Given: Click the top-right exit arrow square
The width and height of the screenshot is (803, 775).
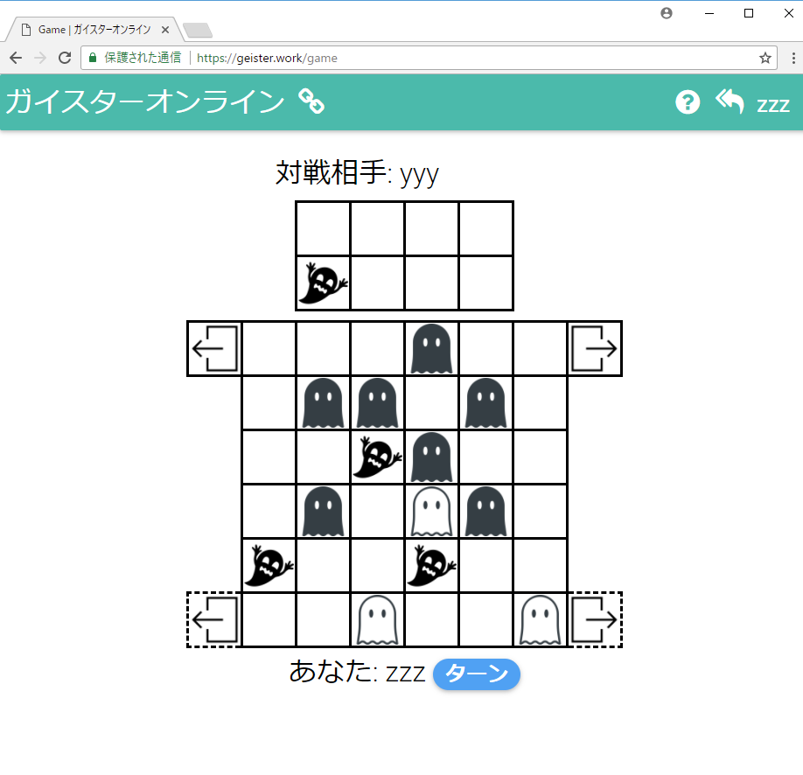Looking at the screenshot, I should [595, 348].
